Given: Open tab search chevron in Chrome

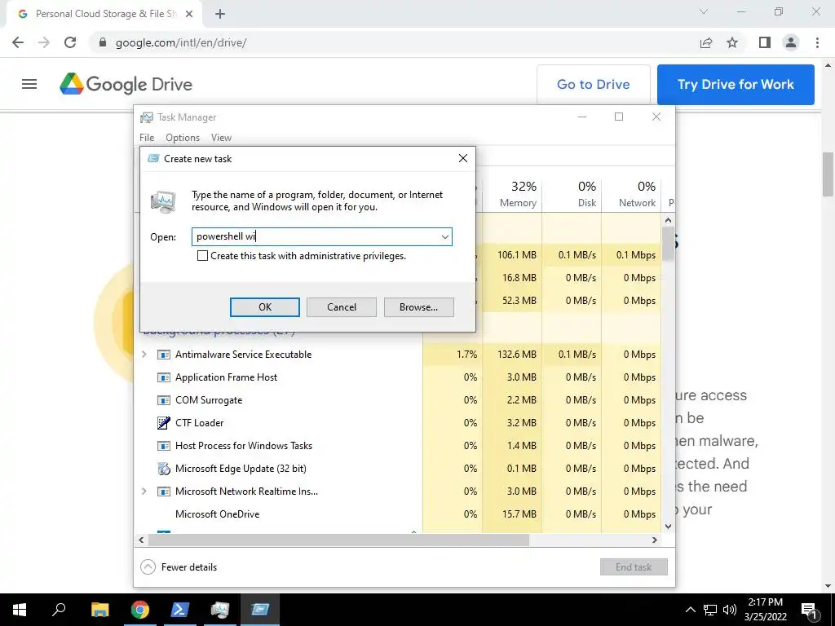Looking at the screenshot, I should 704,11.
